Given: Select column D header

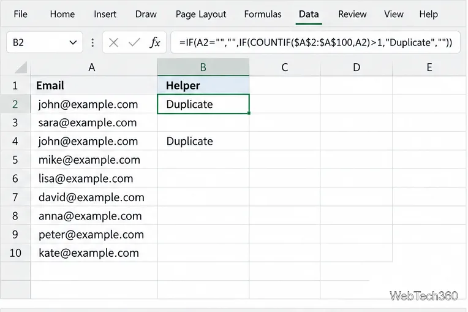Looking at the screenshot, I should (x=357, y=67).
